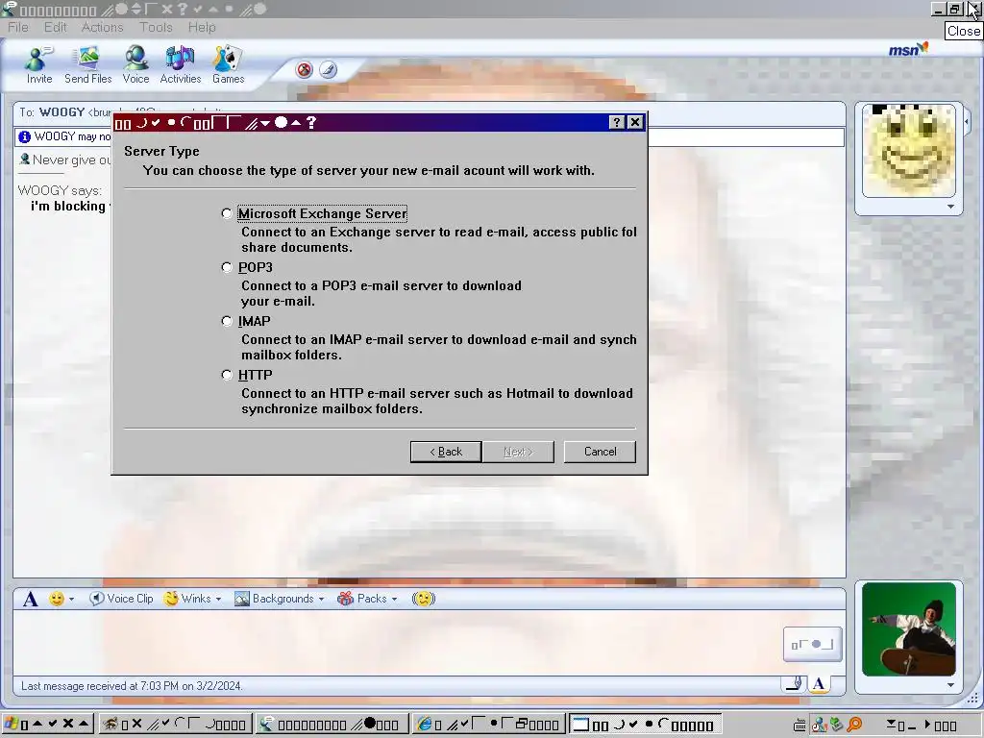Click the Invite icon in Messenger toolbar

coord(38,64)
